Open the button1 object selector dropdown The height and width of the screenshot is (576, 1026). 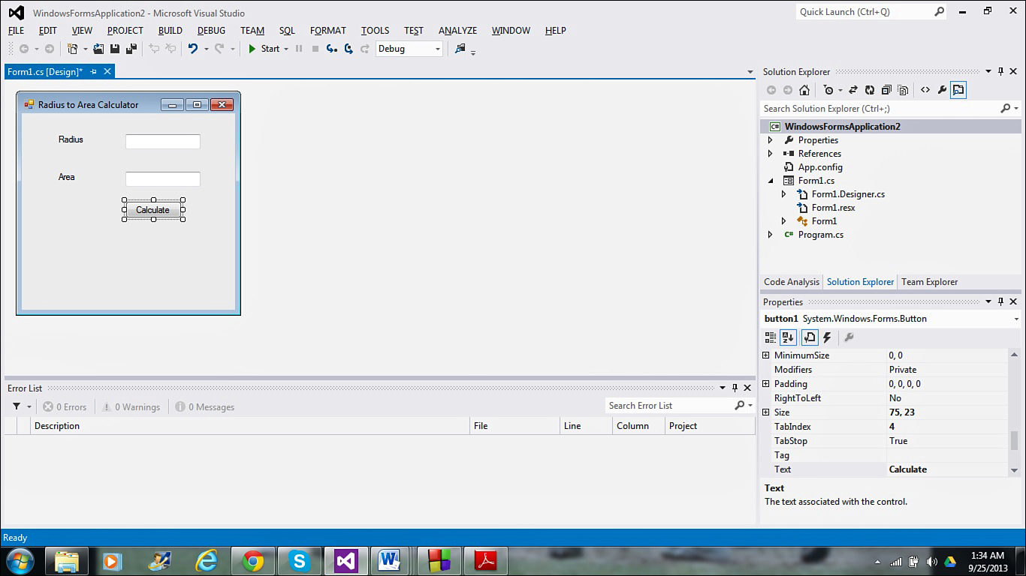coord(1016,319)
